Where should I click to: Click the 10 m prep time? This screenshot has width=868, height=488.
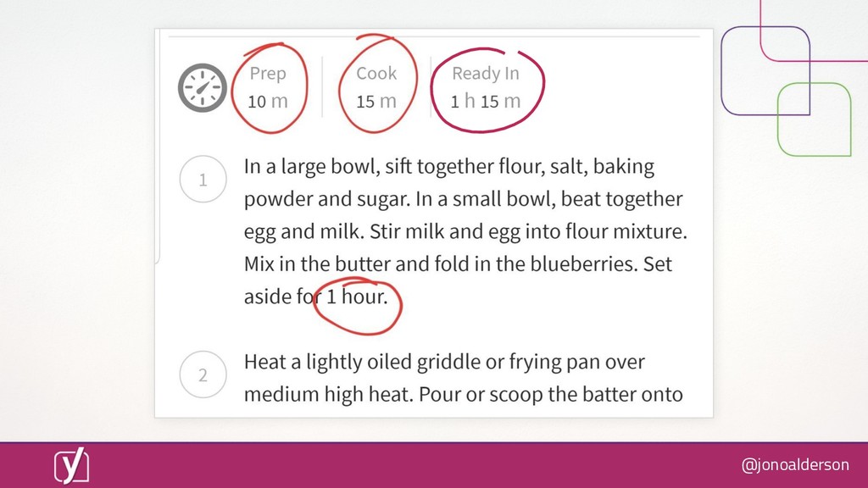coord(268,102)
